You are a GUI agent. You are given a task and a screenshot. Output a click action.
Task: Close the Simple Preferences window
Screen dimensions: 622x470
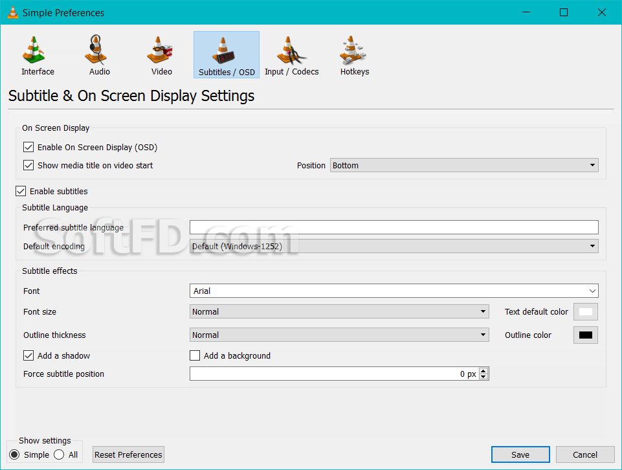pyautogui.click(x=601, y=12)
